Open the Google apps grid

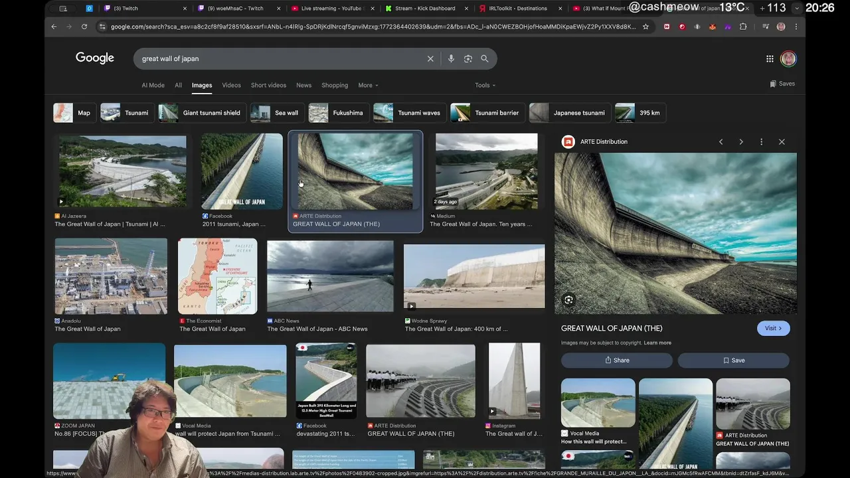click(x=770, y=58)
